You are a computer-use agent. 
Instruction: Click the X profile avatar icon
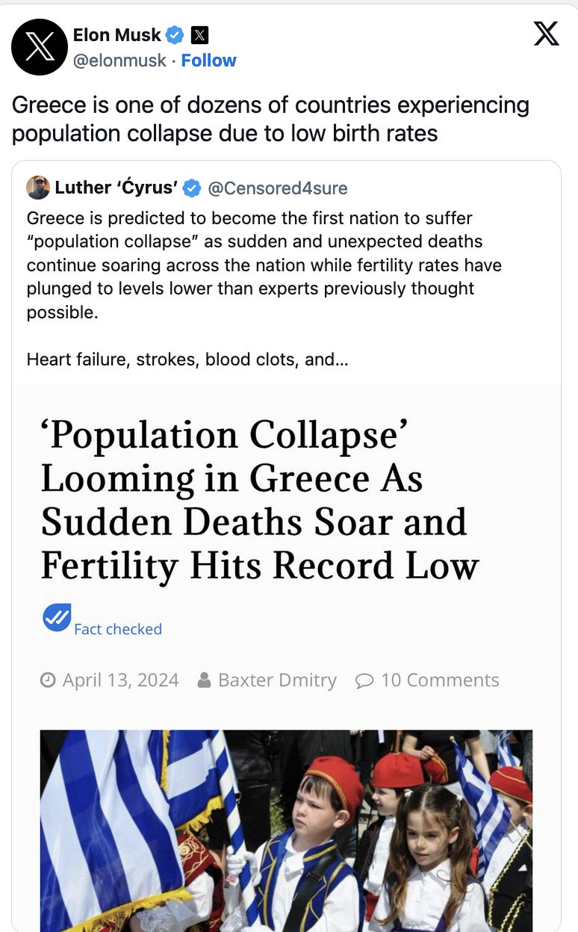tap(40, 47)
